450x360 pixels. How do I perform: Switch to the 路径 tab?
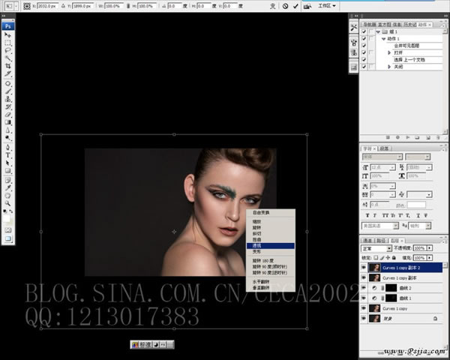[380, 241]
